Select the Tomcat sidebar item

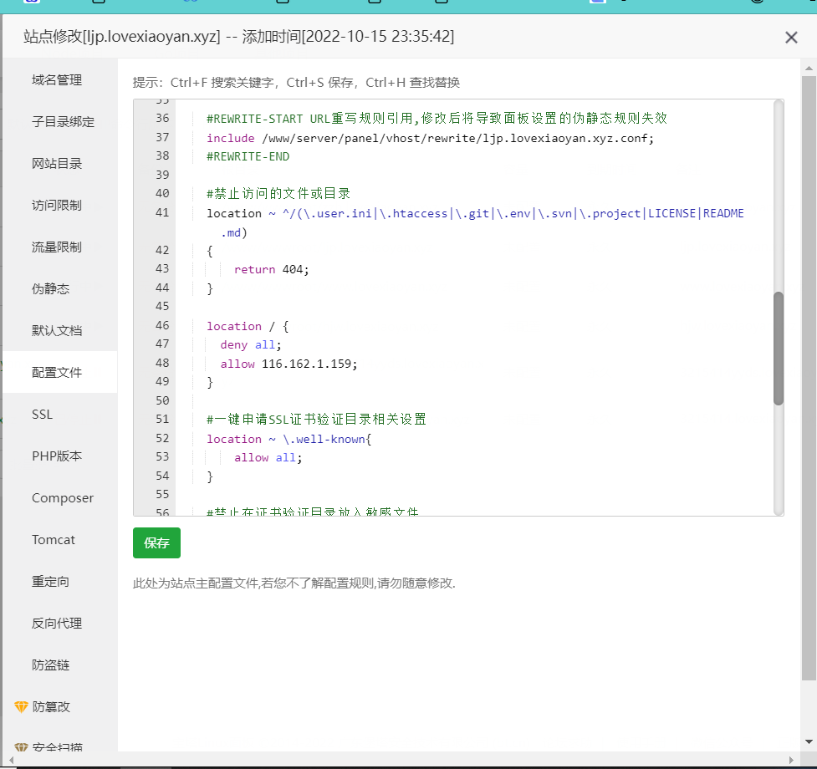pyautogui.click(x=54, y=540)
